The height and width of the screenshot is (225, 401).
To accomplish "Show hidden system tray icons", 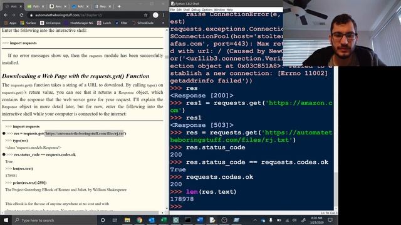I will [255, 220].
